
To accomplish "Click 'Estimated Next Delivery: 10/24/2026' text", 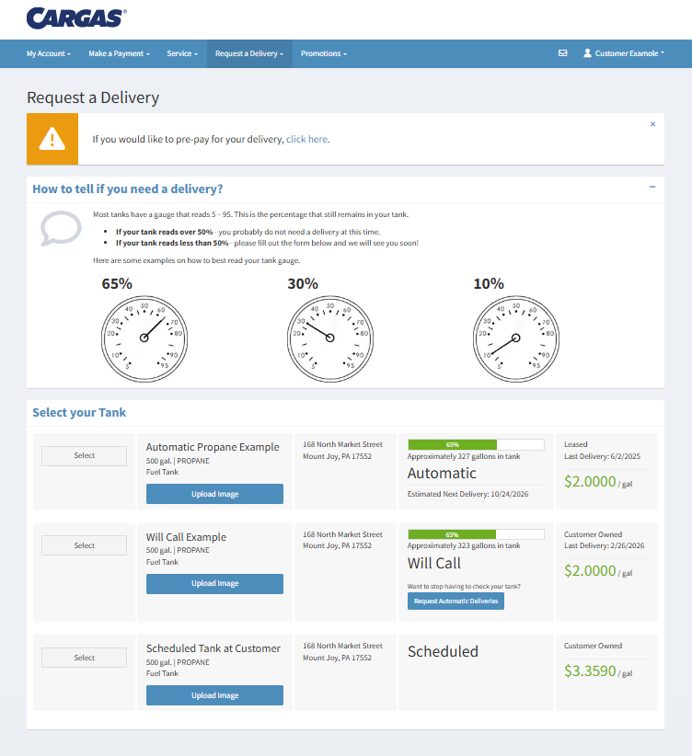I will 468,494.
